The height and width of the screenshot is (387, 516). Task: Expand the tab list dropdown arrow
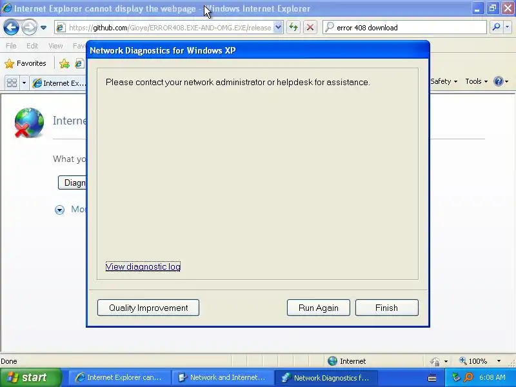tap(24, 83)
